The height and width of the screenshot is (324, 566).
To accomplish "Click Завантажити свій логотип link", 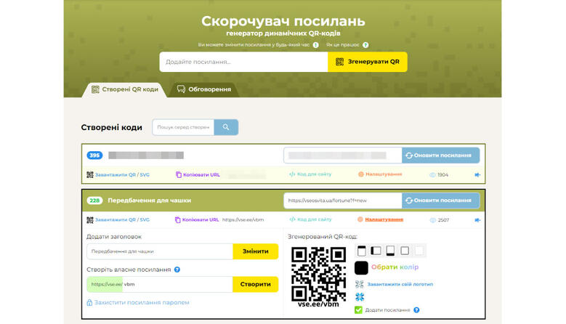I will pos(400,284).
